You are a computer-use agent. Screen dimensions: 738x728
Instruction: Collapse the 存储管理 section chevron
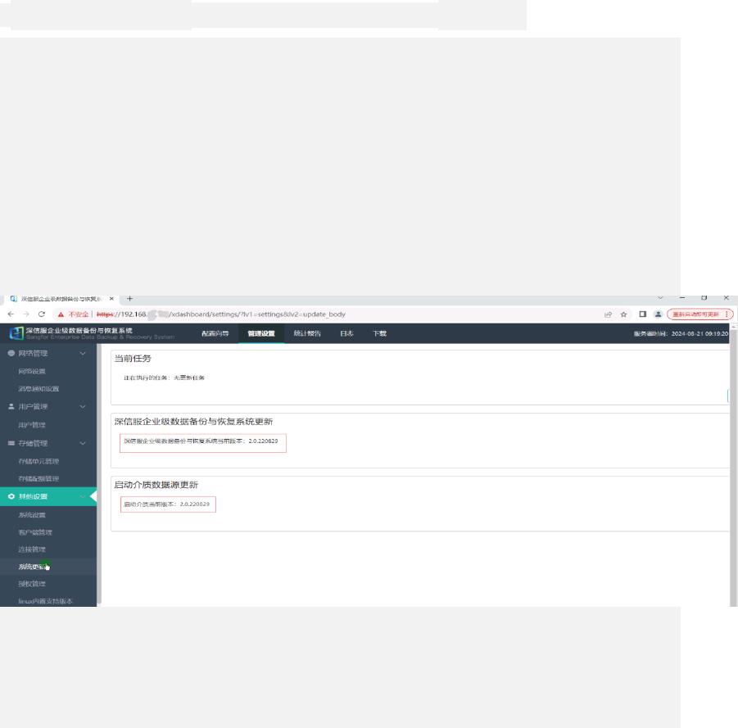tap(83, 443)
